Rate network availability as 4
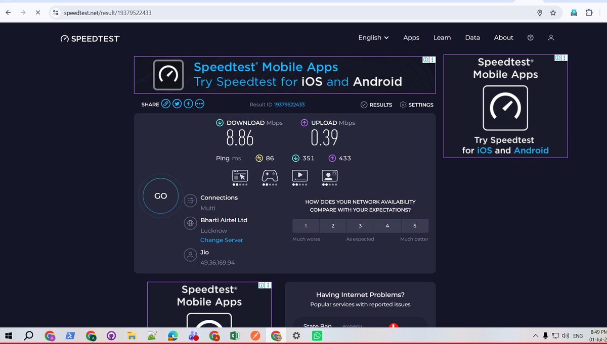Screen dimensions: 607x344 pos(387,226)
